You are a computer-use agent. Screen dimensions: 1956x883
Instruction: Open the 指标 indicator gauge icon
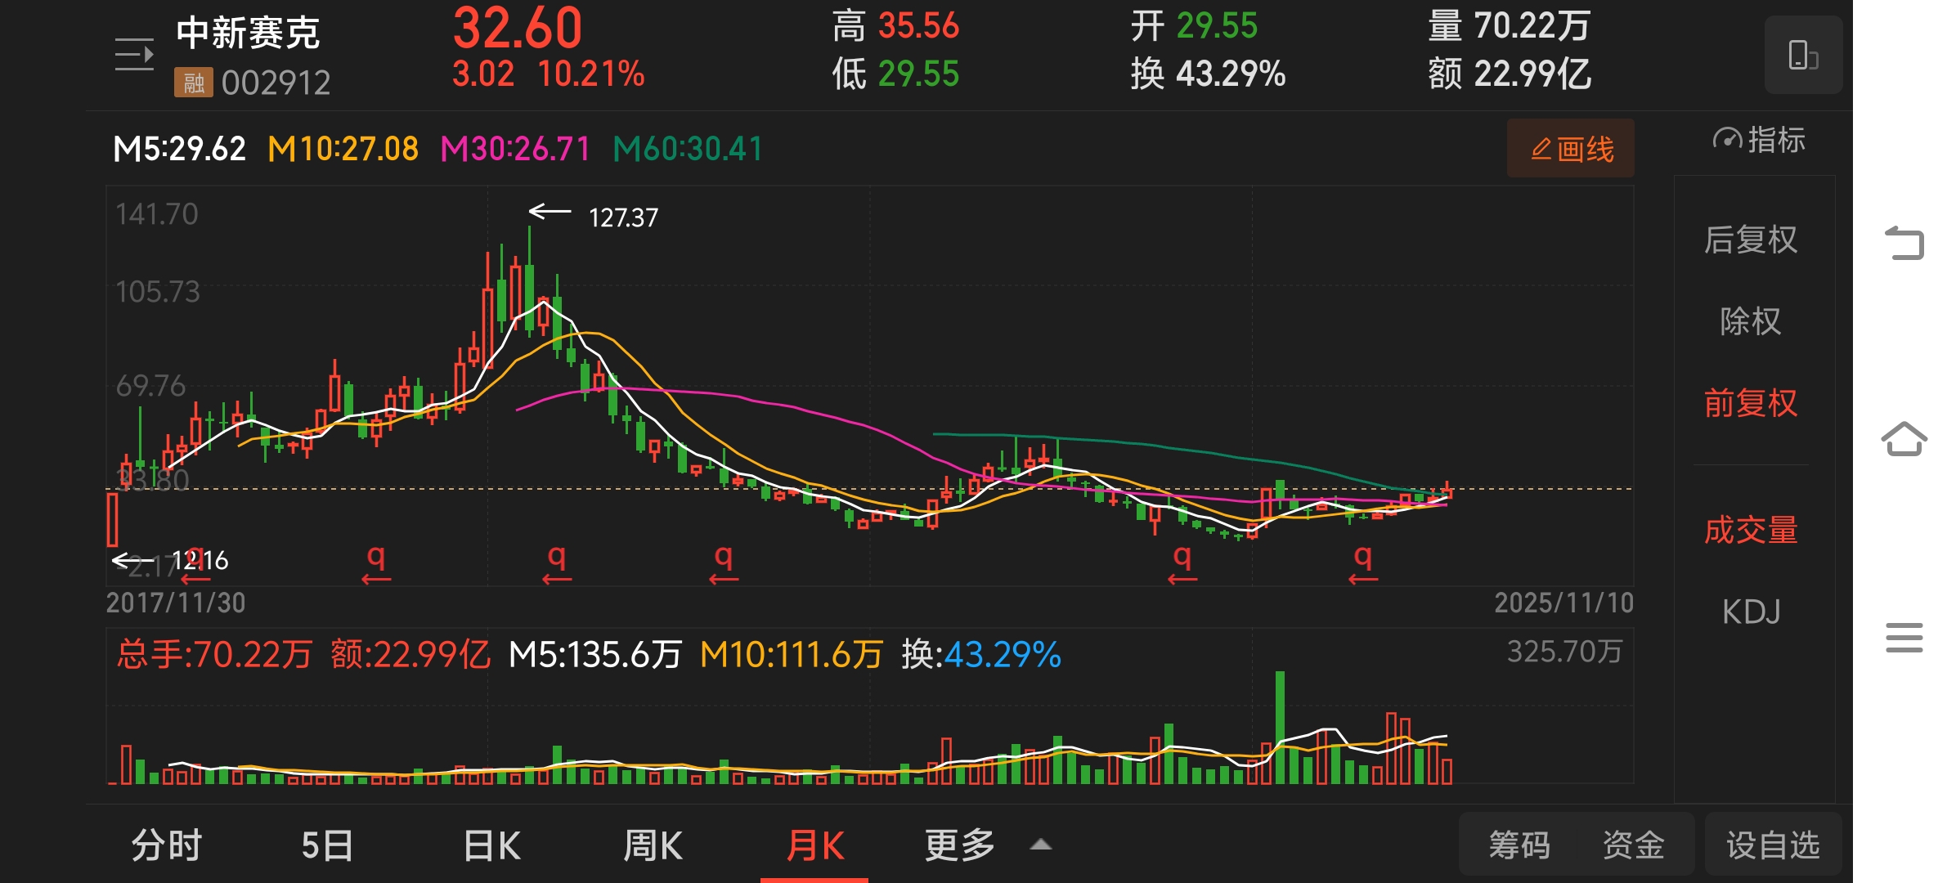click(1727, 140)
